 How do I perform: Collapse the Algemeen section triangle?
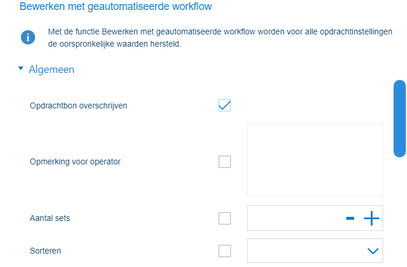21,69
